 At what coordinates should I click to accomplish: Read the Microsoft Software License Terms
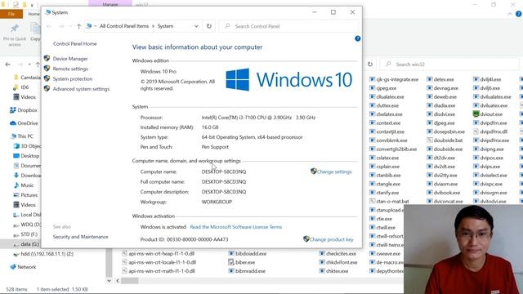(x=236, y=227)
